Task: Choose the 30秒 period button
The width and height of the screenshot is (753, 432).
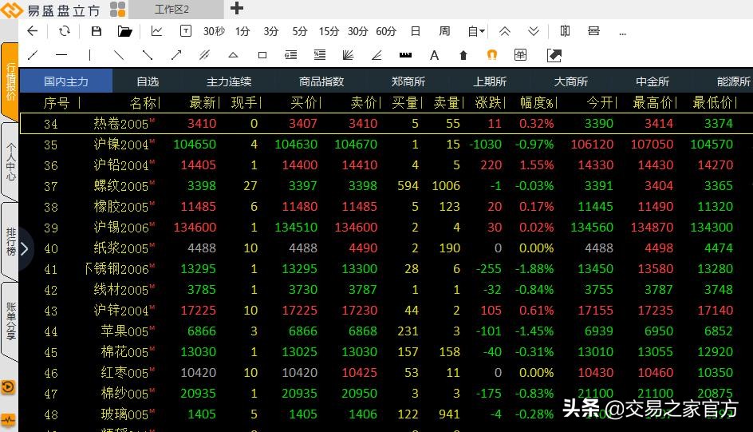Action: 214,31
